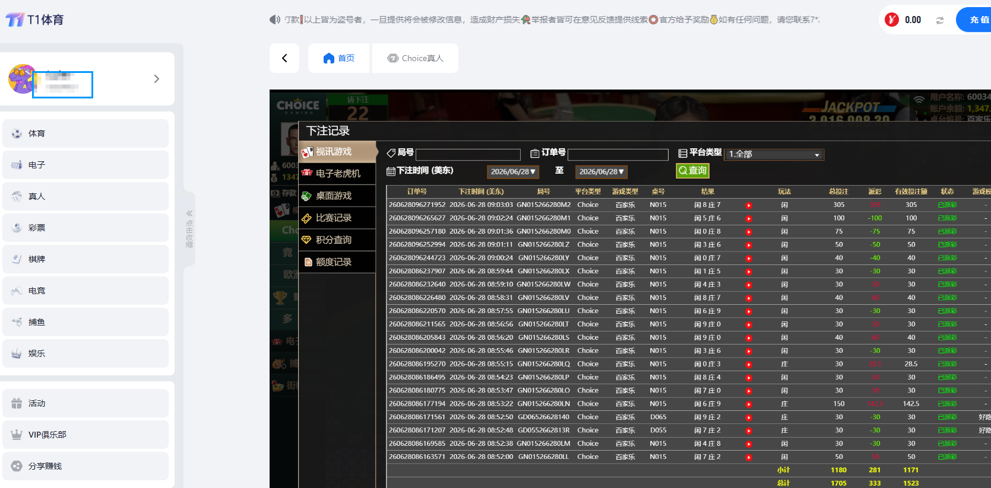Click the soccer ball icon beside 体育
Image resolution: width=991 pixels, height=488 pixels.
pyautogui.click(x=17, y=133)
